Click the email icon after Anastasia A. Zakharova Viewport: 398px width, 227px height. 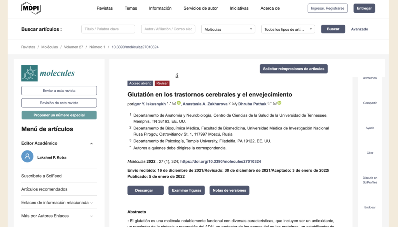pos(234,103)
